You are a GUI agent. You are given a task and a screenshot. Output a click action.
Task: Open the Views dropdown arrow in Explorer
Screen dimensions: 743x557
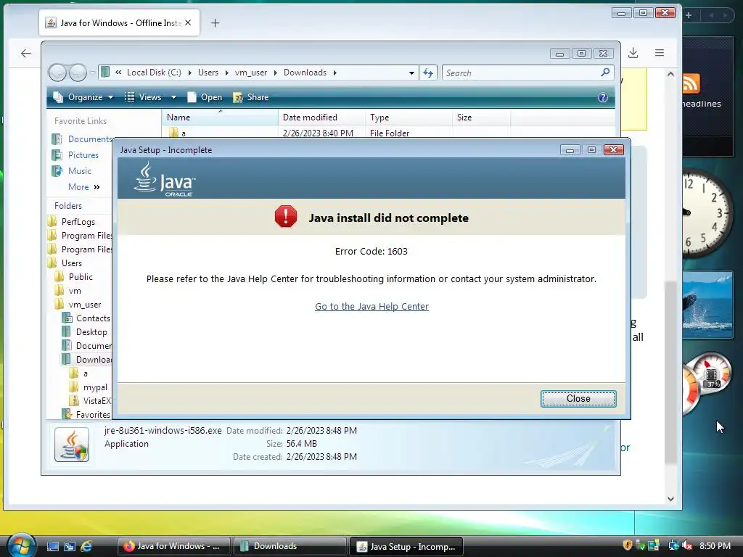pyautogui.click(x=173, y=97)
